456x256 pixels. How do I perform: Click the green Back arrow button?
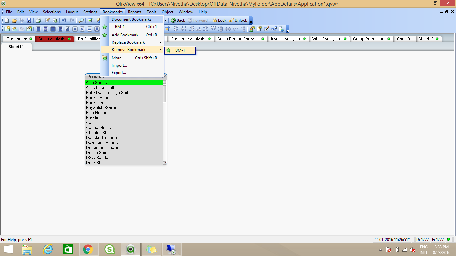click(178, 20)
